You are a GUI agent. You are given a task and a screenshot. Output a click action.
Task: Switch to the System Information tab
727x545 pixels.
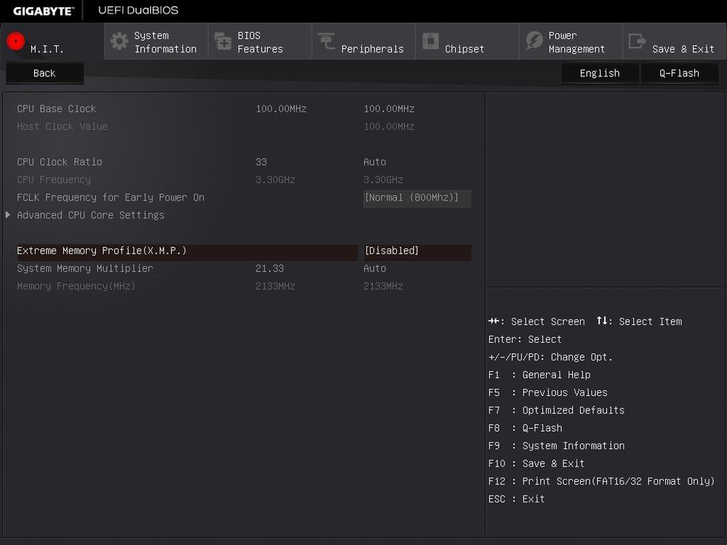156,41
